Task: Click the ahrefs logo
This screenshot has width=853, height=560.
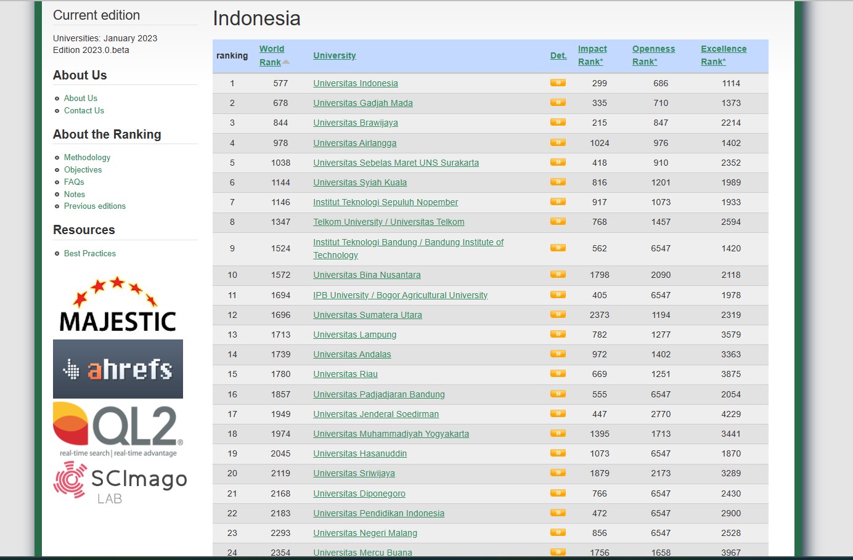Action: pos(118,368)
